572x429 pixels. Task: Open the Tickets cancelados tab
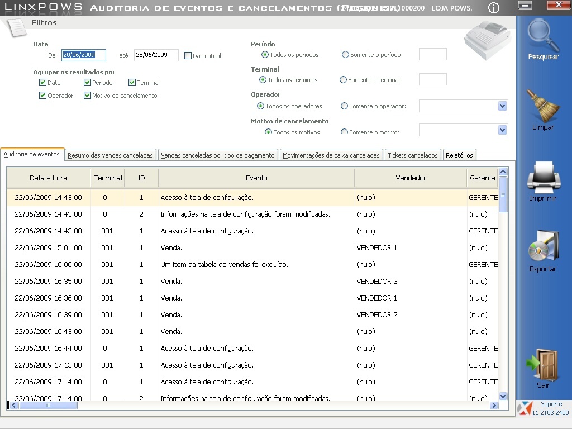[x=413, y=155]
